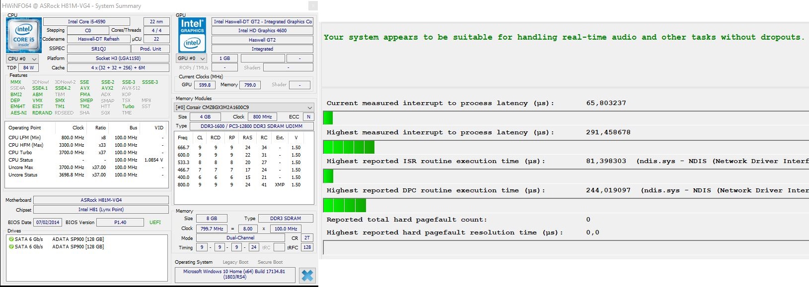Screen dimensions: 809x287
Task: Click the DPC execution time value 244,019097
Action: [x=608, y=190]
